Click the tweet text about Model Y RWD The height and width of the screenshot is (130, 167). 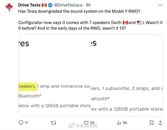coord(79,11)
